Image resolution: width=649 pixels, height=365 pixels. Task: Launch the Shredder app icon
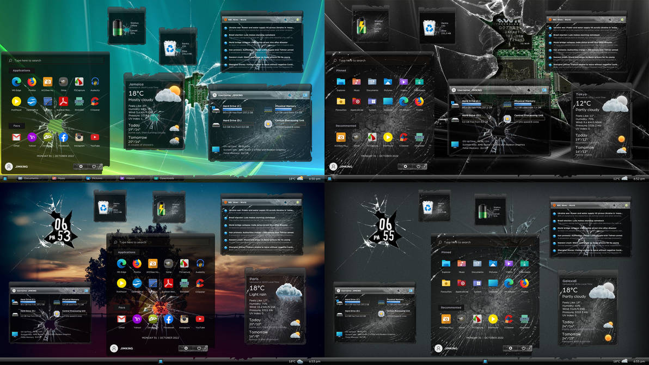click(x=78, y=101)
